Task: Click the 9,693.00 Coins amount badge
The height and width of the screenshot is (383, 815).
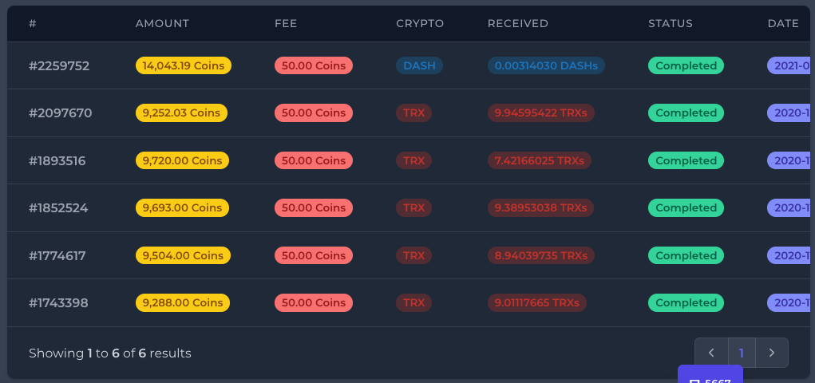Action: pyautogui.click(x=182, y=207)
